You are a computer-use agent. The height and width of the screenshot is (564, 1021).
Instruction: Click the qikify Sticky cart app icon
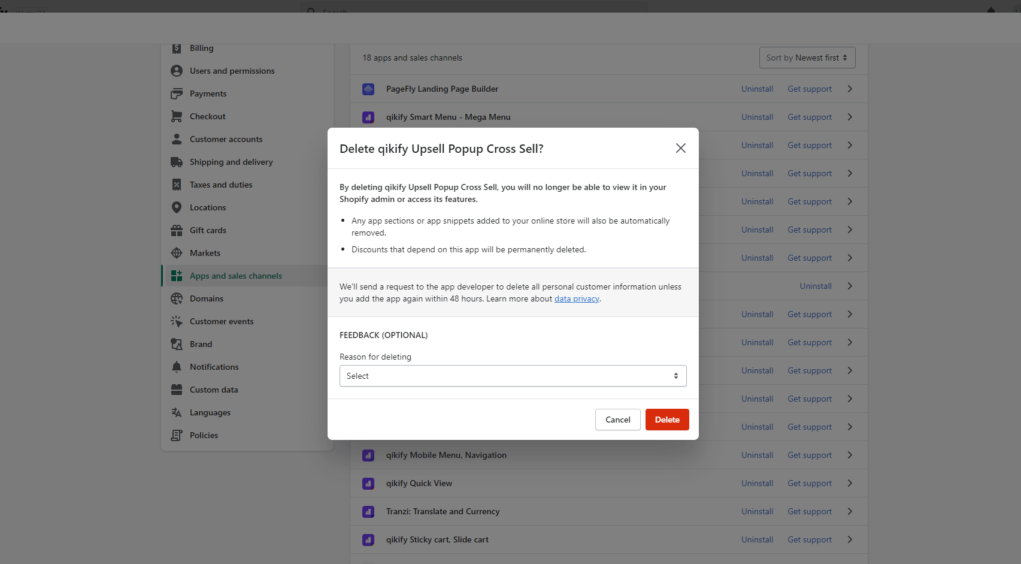point(368,540)
